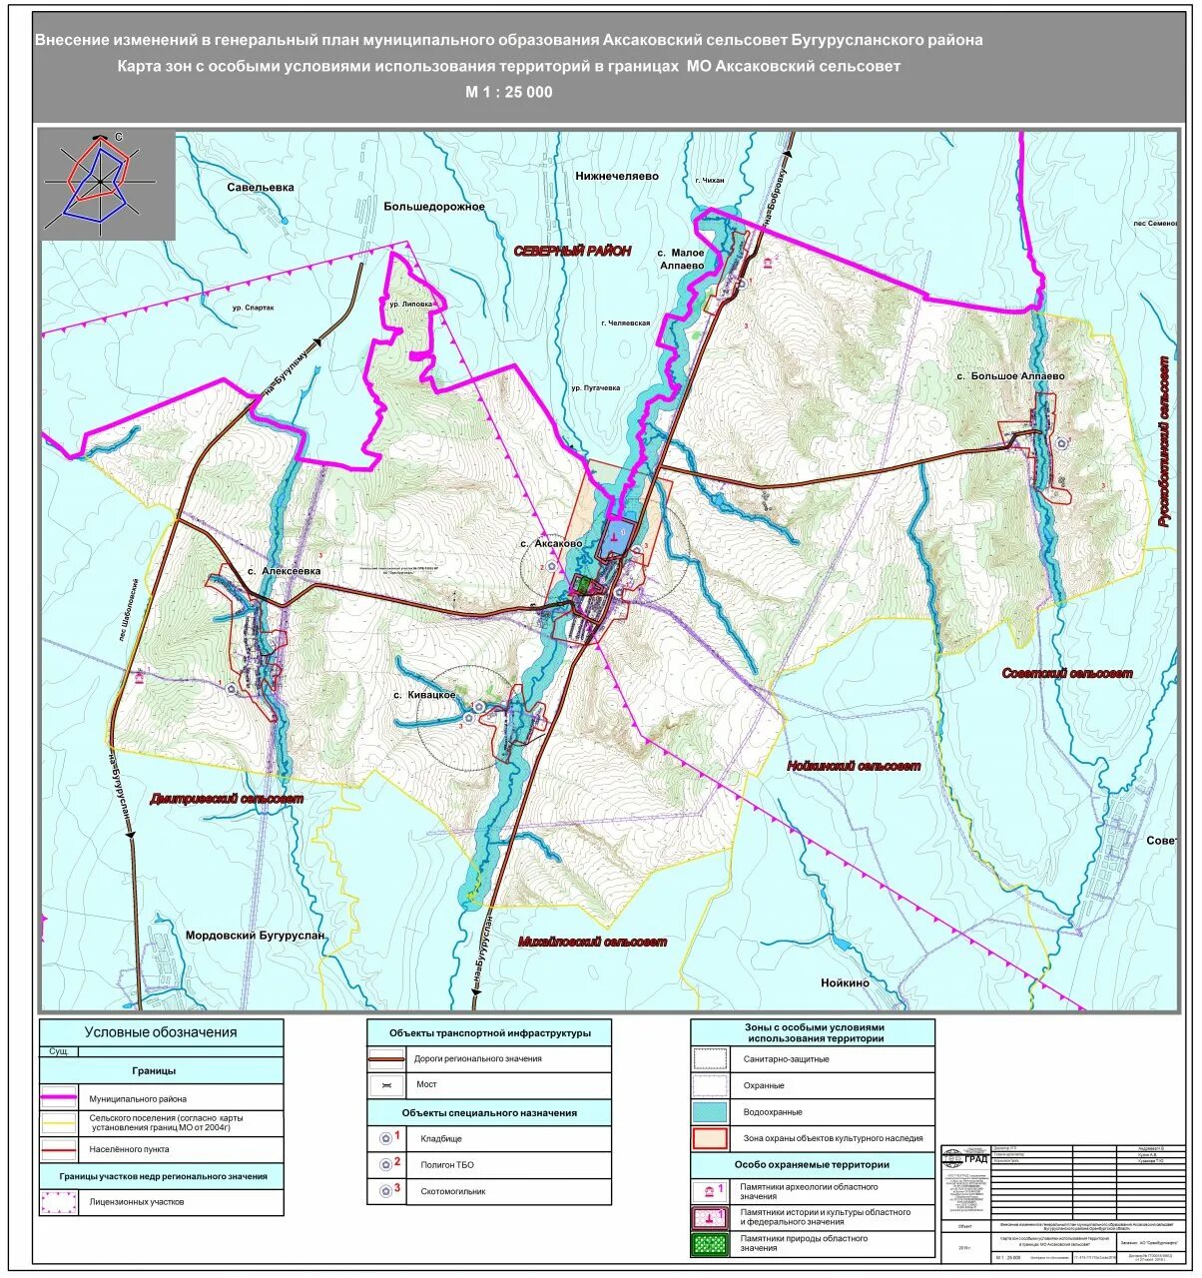The width and height of the screenshot is (1202, 1278).
Task: Click the ГРАД company logo in title block
Action: 964,1159
